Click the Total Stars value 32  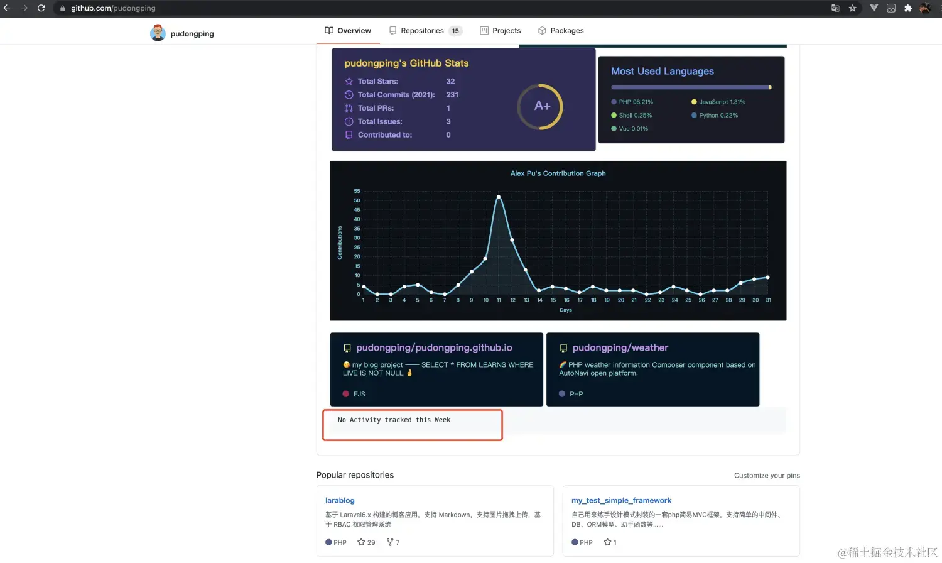click(x=450, y=81)
